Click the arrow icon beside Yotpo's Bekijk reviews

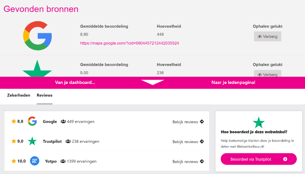[202, 161]
